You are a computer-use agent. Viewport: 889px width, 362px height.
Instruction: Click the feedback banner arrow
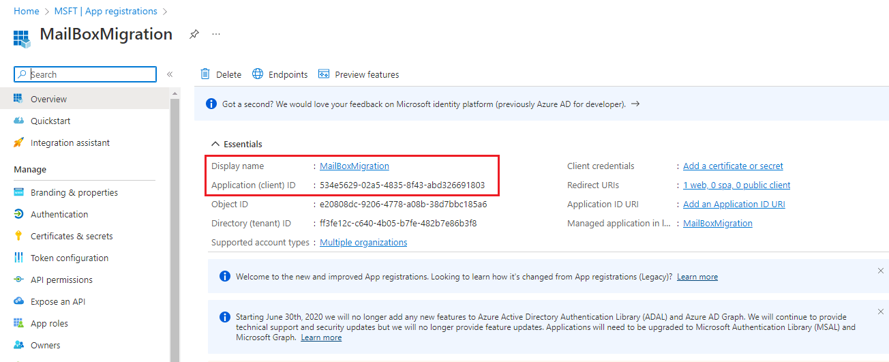635,104
